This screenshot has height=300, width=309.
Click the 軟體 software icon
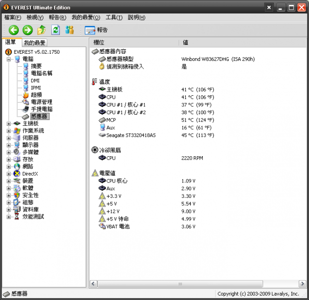pyautogui.click(x=17, y=188)
